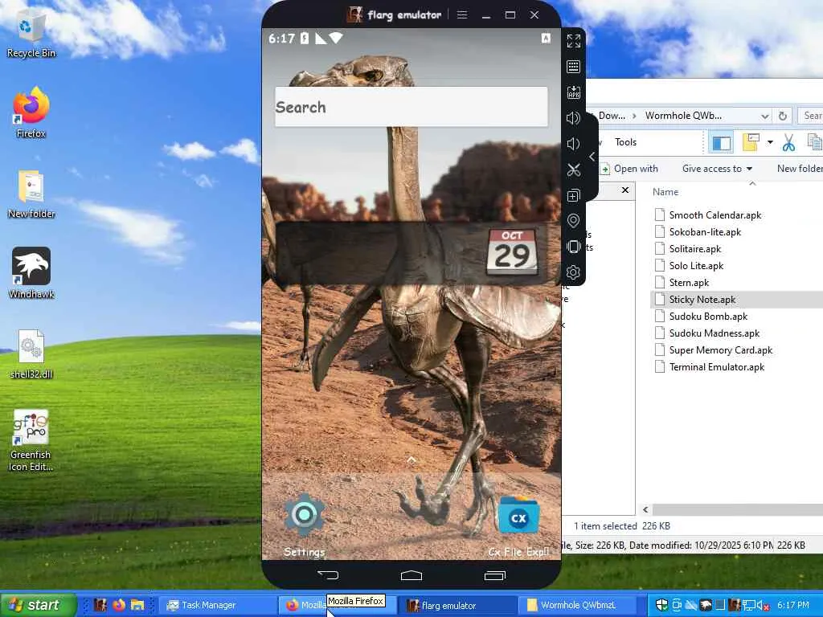Switch to Wormhole QWbmzL taskbar button
This screenshot has height=617, width=823.
(577, 605)
